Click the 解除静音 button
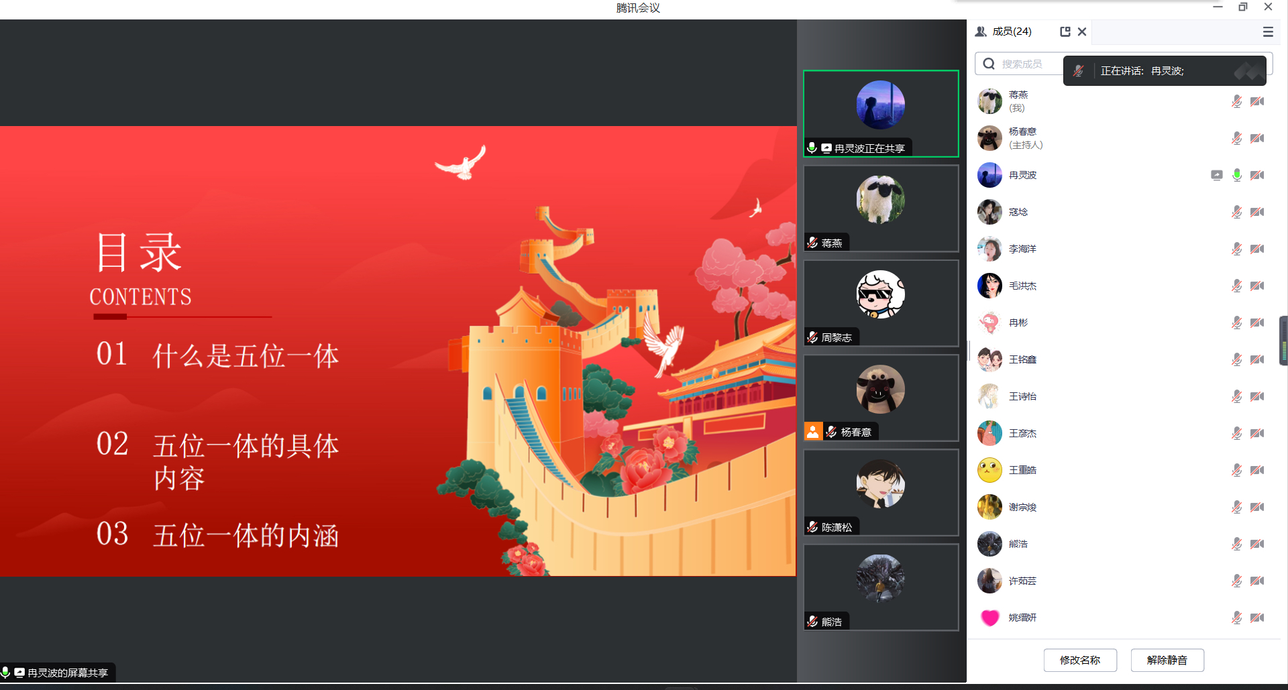 click(x=1167, y=660)
